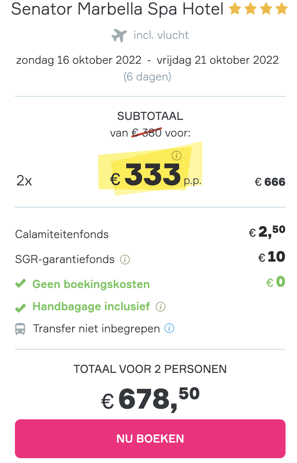This screenshot has height=463, width=297.
Task: Click the crossed-out €380 original price
Action: click(147, 133)
